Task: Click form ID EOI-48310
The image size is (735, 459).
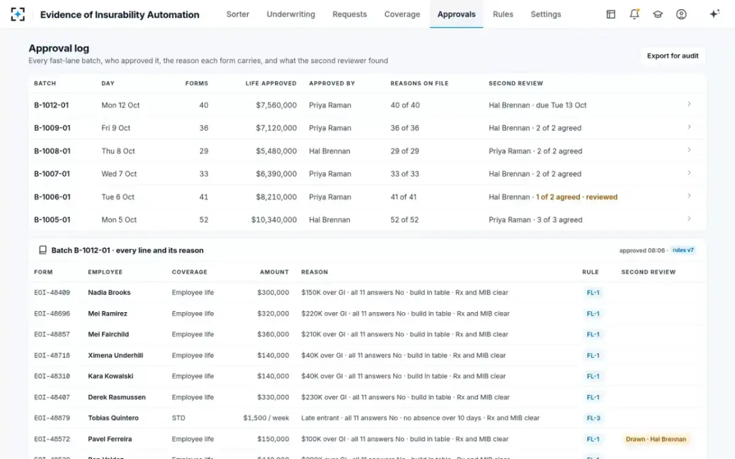Action: coord(52,376)
